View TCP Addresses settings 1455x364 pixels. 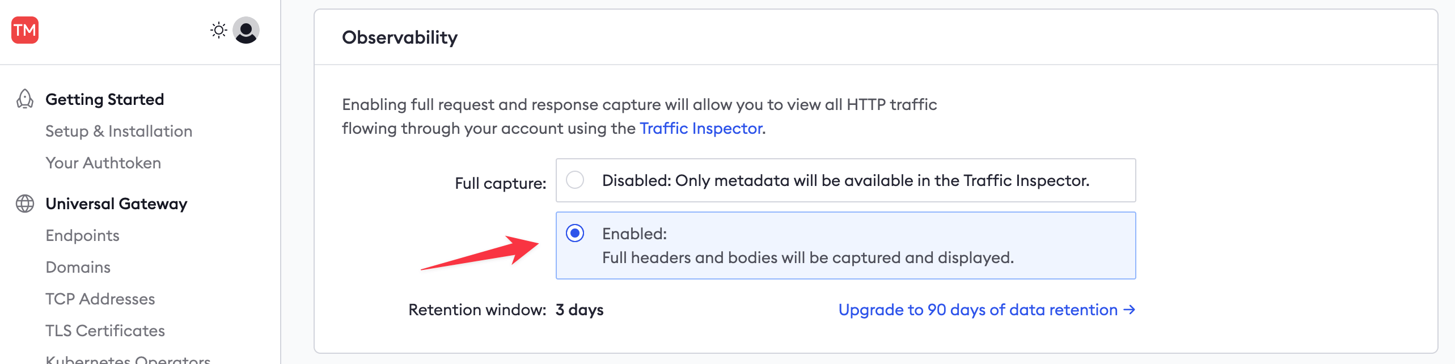click(100, 299)
